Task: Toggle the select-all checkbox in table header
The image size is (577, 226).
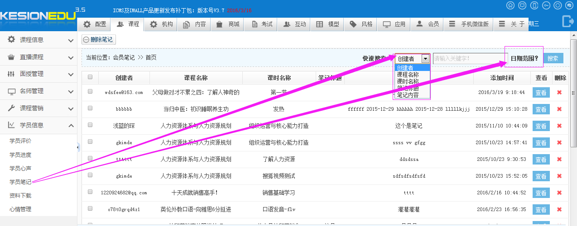Action: (90, 77)
